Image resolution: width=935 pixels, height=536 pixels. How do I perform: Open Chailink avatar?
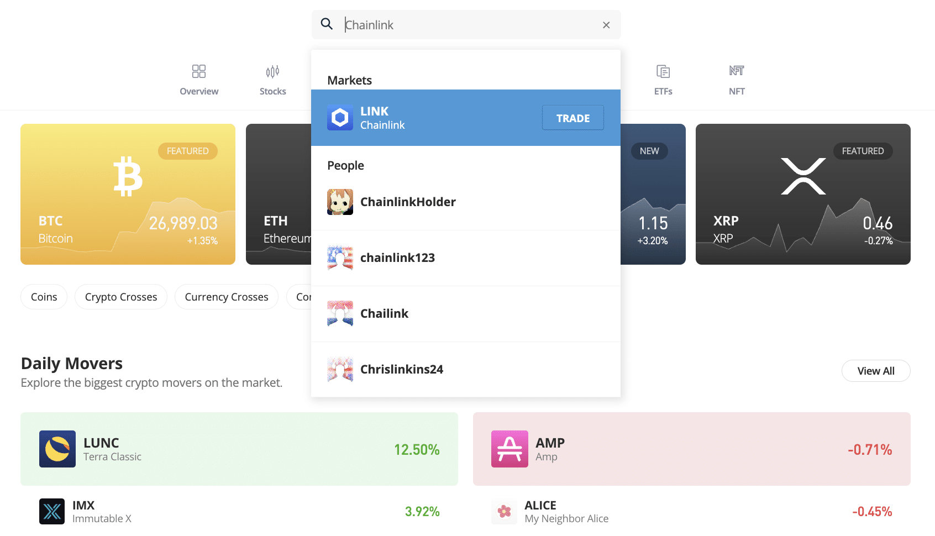coord(340,313)
